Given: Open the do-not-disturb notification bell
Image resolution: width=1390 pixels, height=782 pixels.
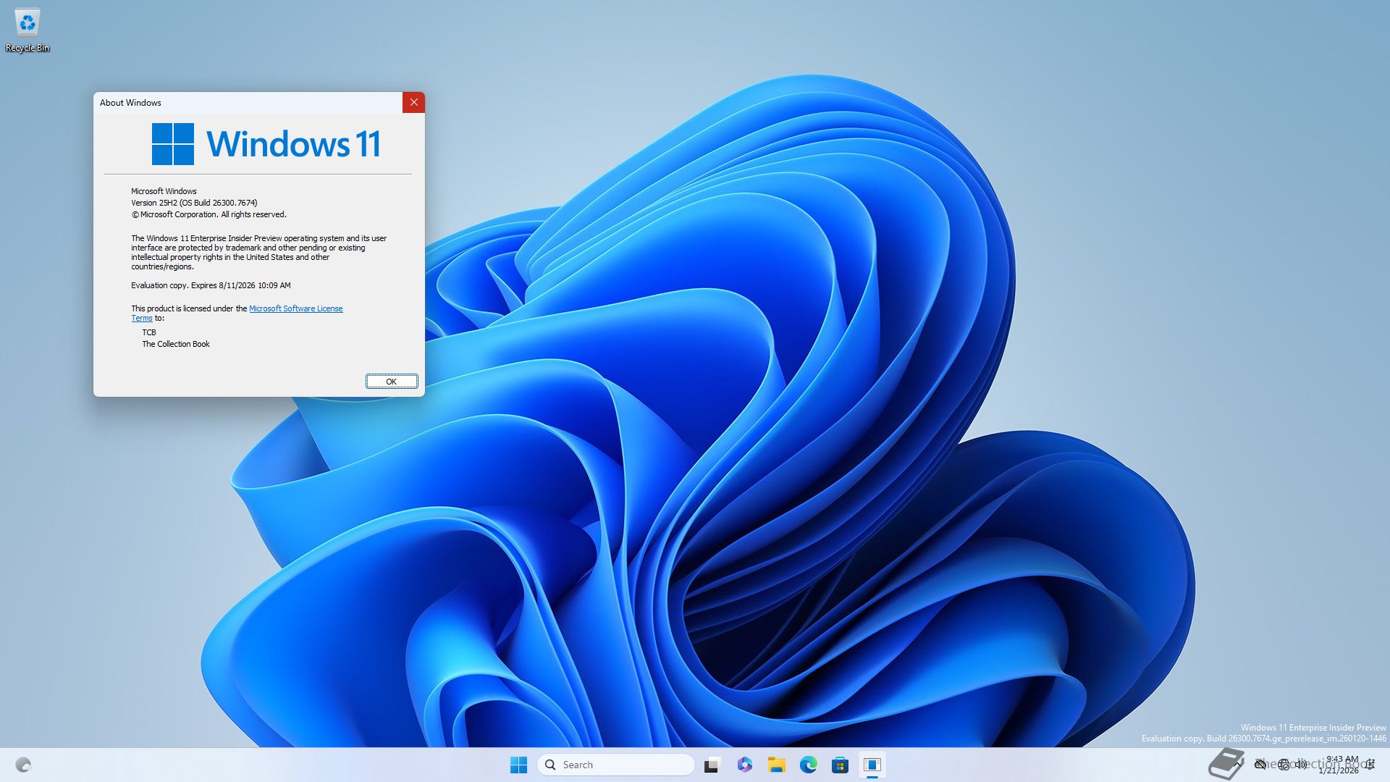Looking at the screenshot, I should 1370,765.
